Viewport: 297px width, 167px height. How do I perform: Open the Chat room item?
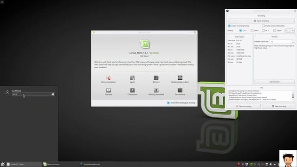[x=132, y=91]
